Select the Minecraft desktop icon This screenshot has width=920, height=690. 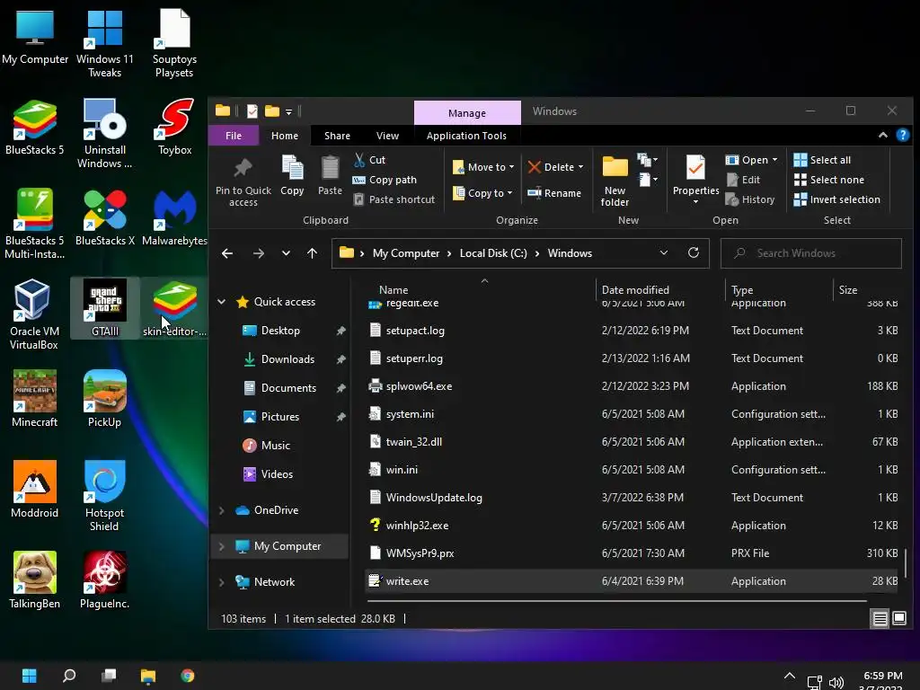pos(35,398)
